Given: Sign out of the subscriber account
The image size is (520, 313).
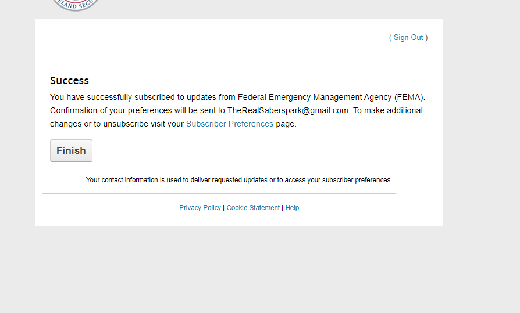Looking at the screenshot, I should (x=408, y=38).
